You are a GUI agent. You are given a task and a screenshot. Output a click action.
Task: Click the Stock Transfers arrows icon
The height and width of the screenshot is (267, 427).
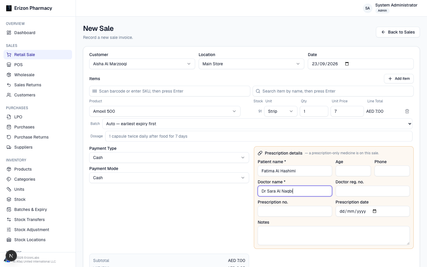9,220
